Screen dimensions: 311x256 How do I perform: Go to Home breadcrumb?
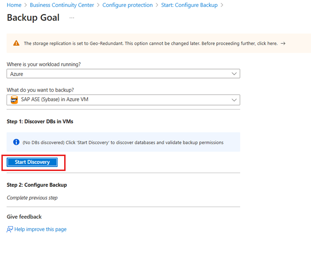click(x=14, y=5)
